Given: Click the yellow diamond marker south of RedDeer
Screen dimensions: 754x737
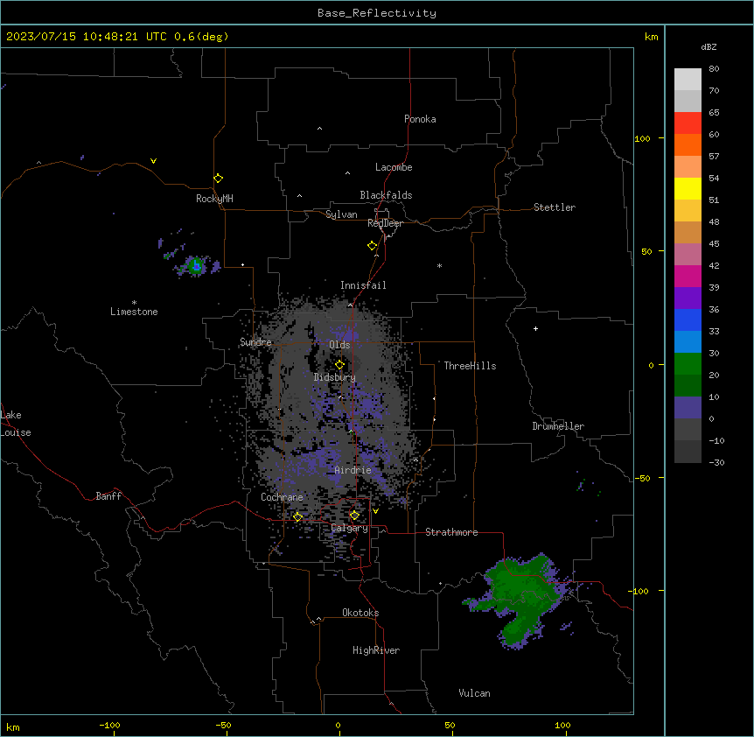Looking at the screenshot, I should point(372,246).
